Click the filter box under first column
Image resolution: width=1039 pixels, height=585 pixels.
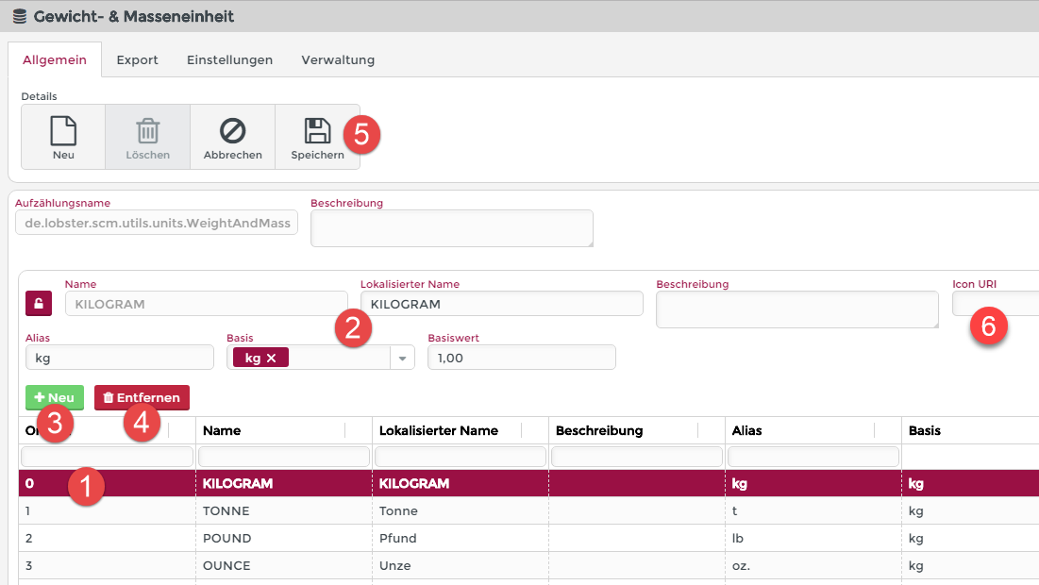[108, 457]
